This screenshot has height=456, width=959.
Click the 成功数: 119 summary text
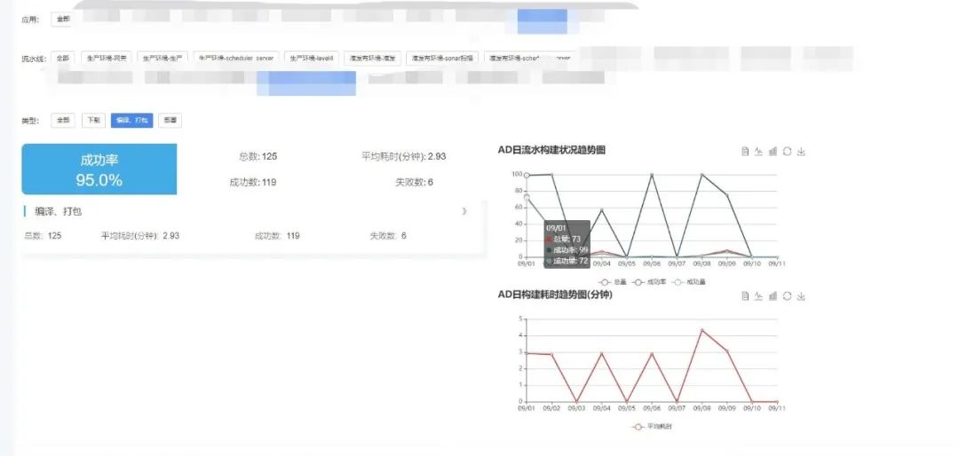point(252,182)
